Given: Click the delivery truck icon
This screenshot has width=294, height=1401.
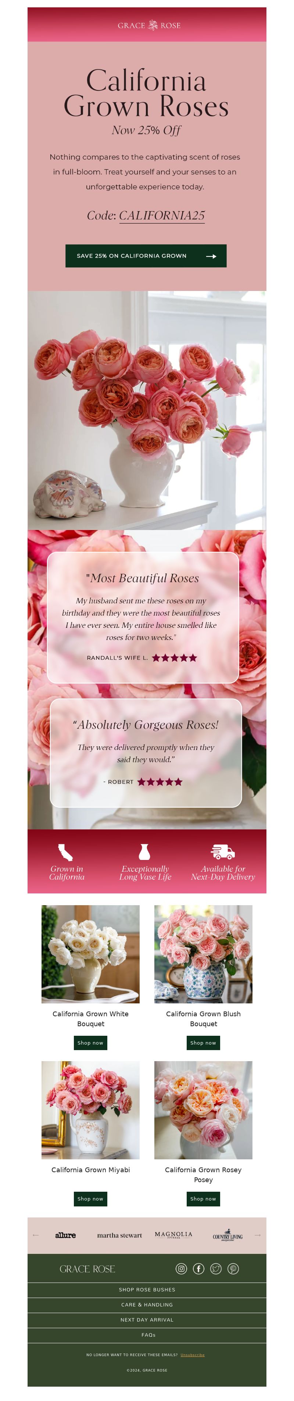Looking at the screenshot, I should coord(222,851).
